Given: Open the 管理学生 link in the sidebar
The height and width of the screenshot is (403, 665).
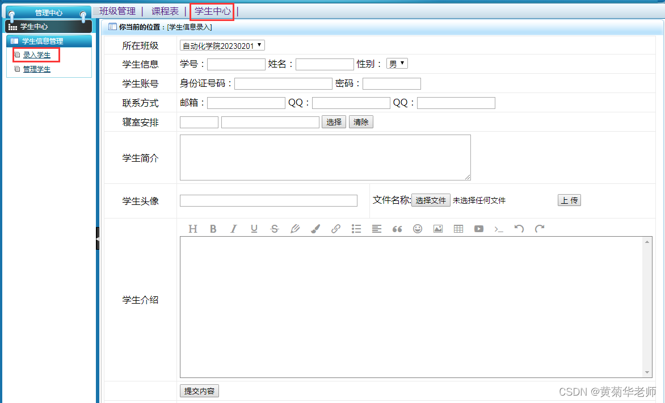Looking at the screenshot, I should [x=36, y=69].
